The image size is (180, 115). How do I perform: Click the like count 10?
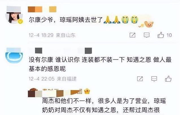[x=169, y=35]
